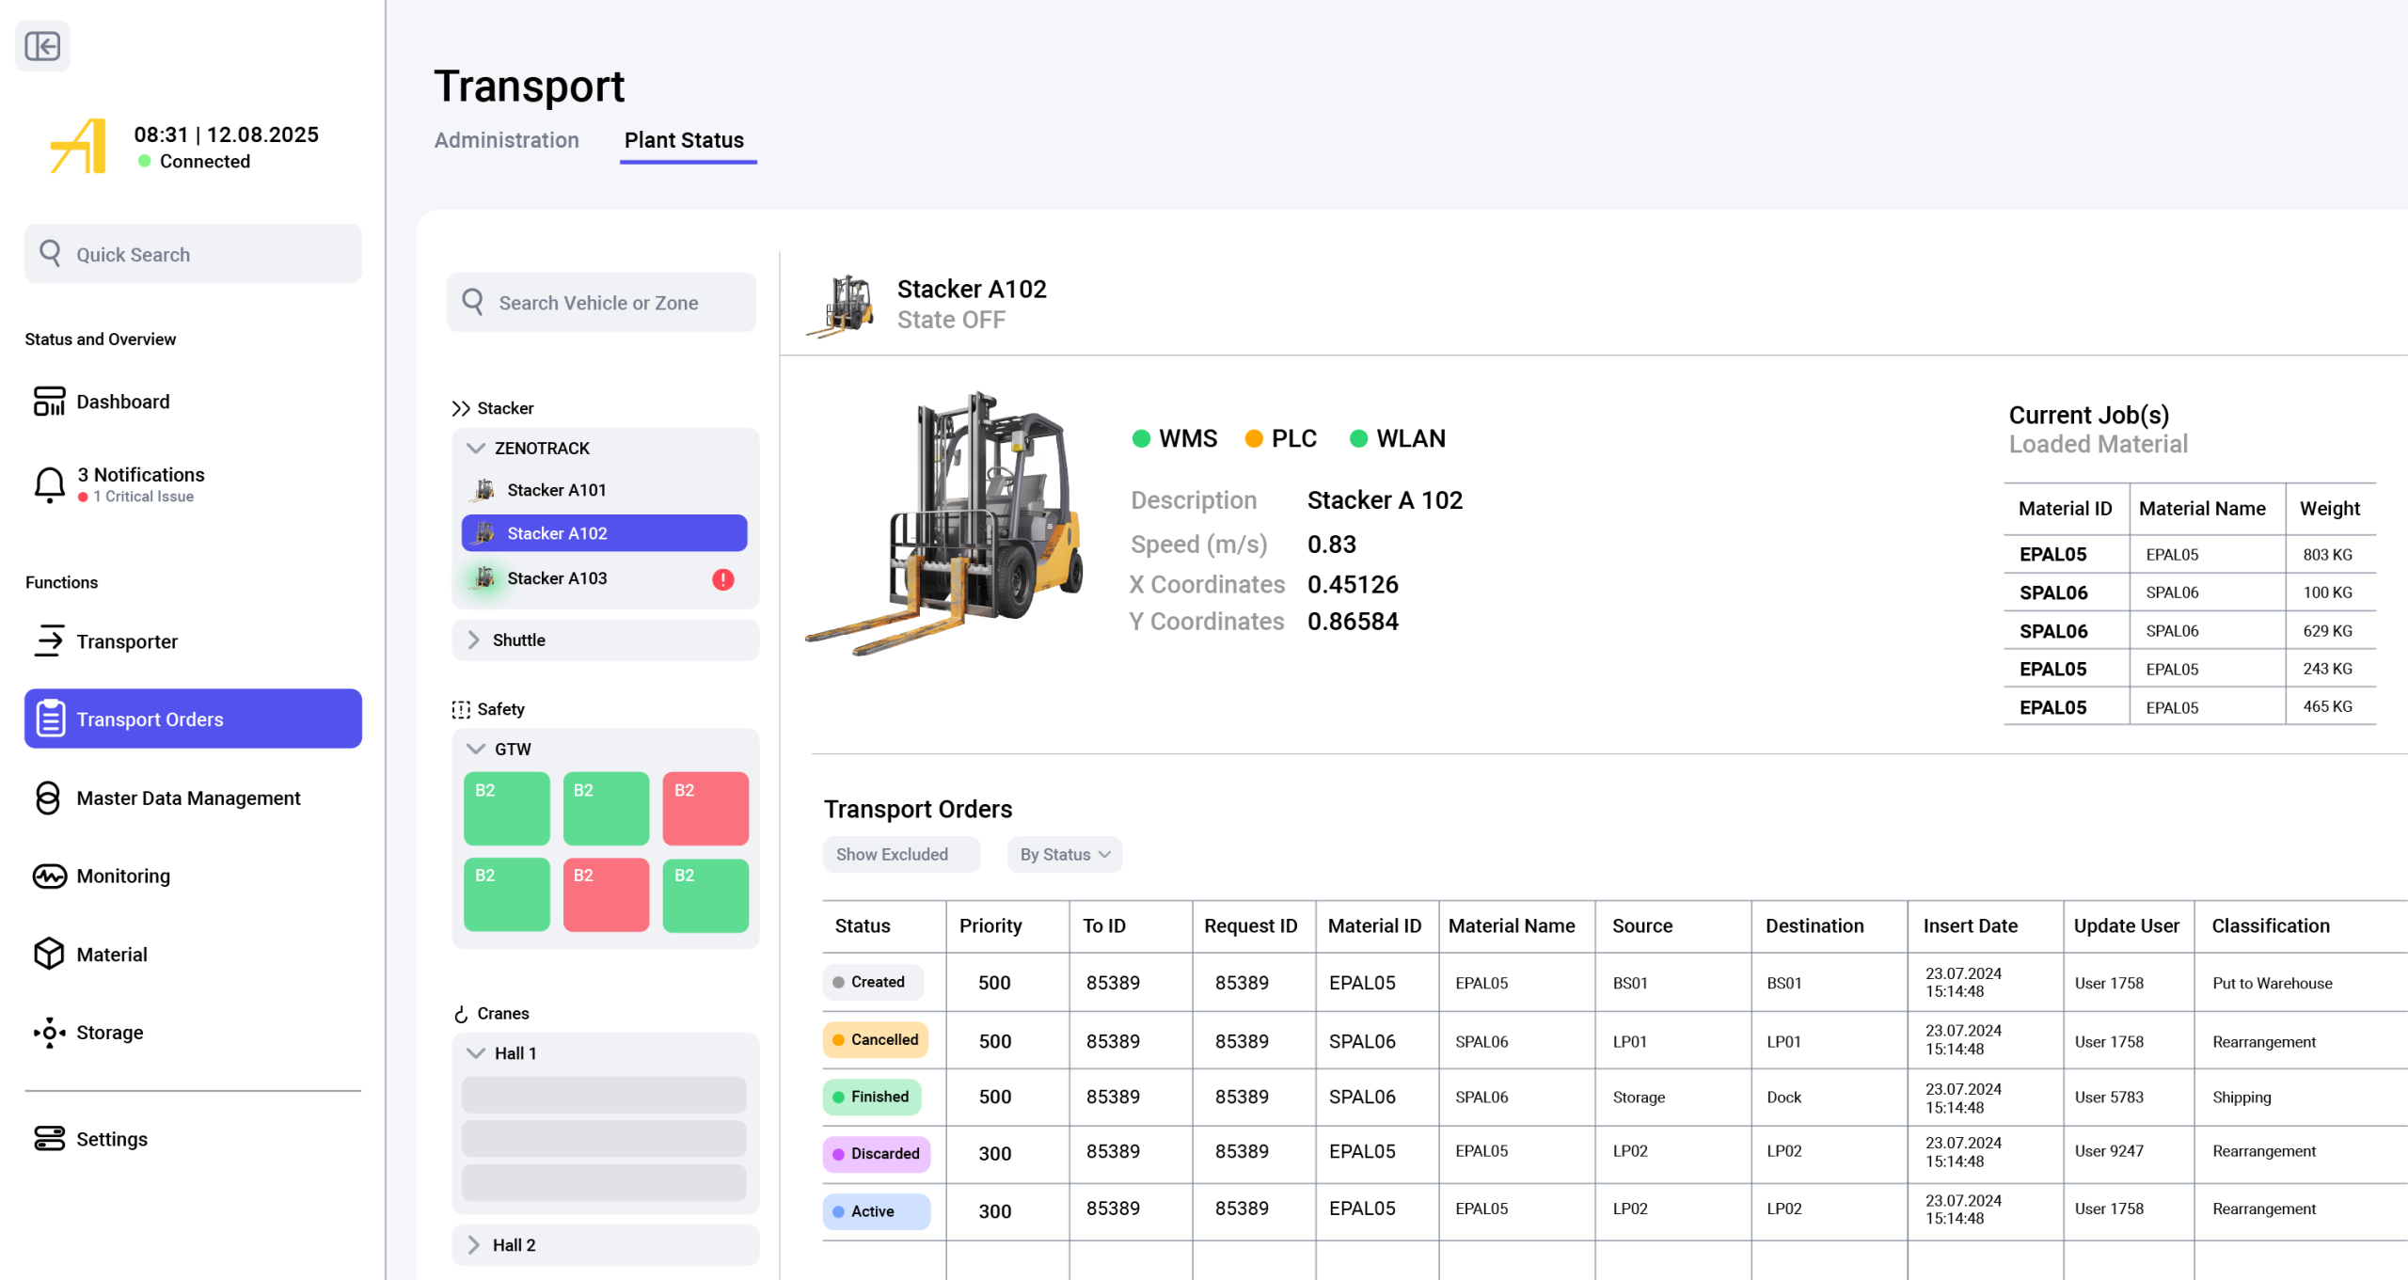Toggle the Show Excluded filter
The height and width of the screenshot is (1280, 2408).
point(900,855)
